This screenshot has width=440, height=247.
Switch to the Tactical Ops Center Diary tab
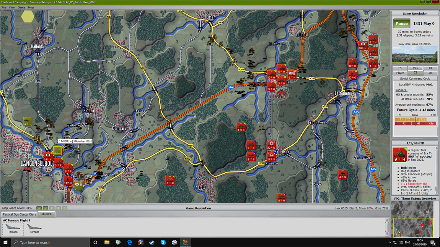20,214
